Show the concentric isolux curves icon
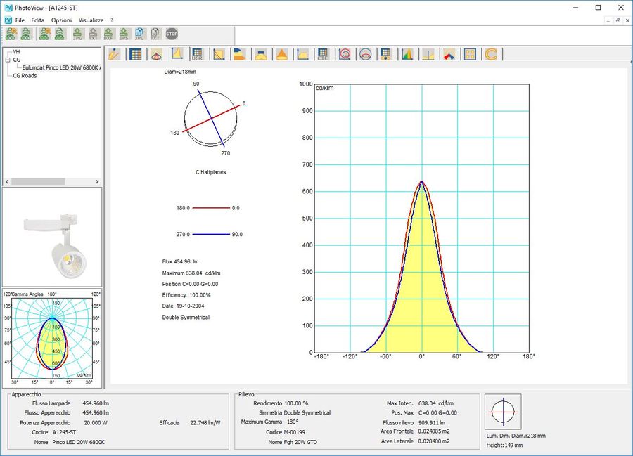 pyautogui.click(x=345, y=54)
